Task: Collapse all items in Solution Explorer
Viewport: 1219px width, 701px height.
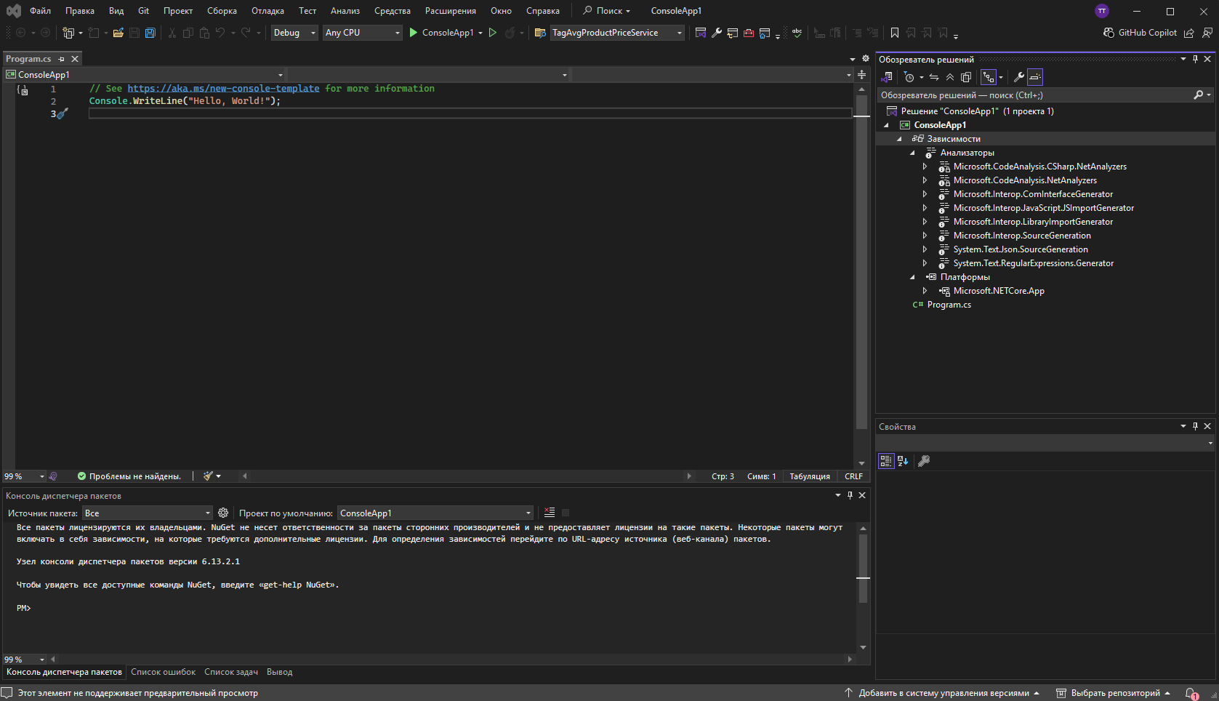Action: [x=950, y=77]
